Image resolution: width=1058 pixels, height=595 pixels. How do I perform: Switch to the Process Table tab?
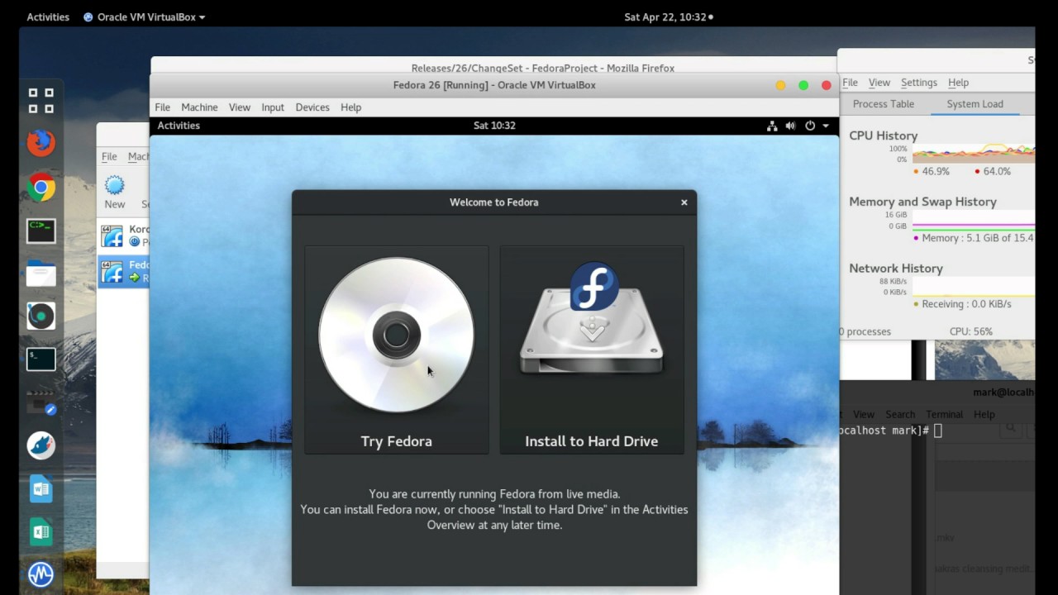coord(884,104)
